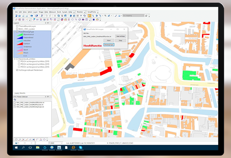The image size is (231, 158).
Task: Click the Task View icon on taskbar
Action: point(30,148)
